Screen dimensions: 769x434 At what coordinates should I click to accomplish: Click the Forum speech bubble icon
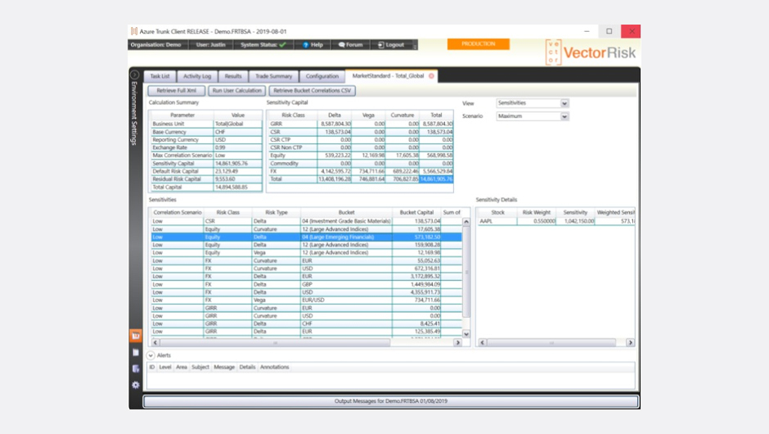click(341, 45)
